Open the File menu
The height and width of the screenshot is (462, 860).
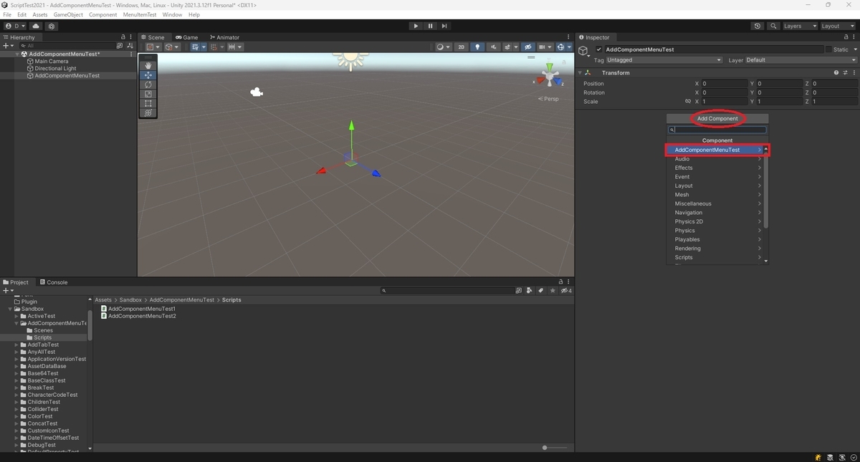(7, 14)
